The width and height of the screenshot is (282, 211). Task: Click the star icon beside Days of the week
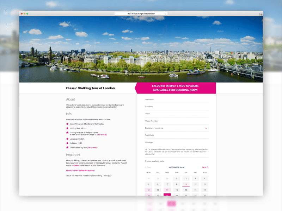67,124
